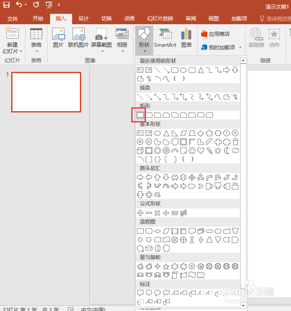Open the 应用商店 add-in store
This screenshot has width=291, height=311.
point(215,34)
